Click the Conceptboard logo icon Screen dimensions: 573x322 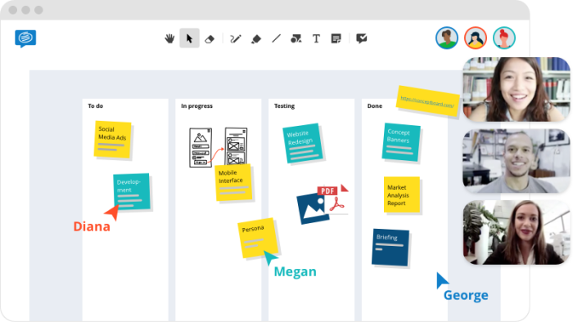pyautogui.click(x=25, y=38)
